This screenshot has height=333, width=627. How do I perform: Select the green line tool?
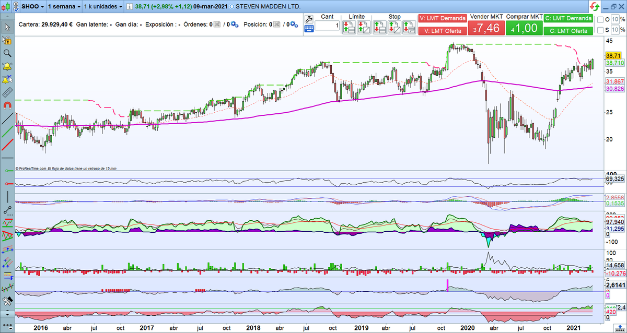pos(7,132)
